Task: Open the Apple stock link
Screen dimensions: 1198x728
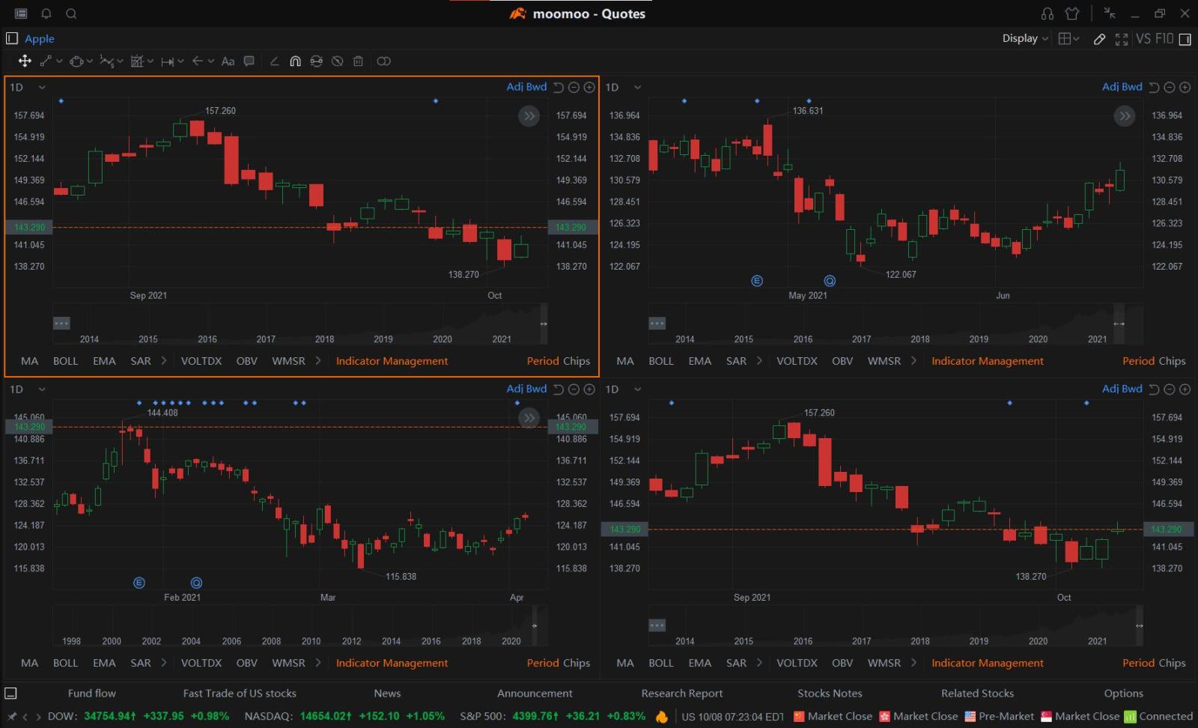Action: (40, 39)
